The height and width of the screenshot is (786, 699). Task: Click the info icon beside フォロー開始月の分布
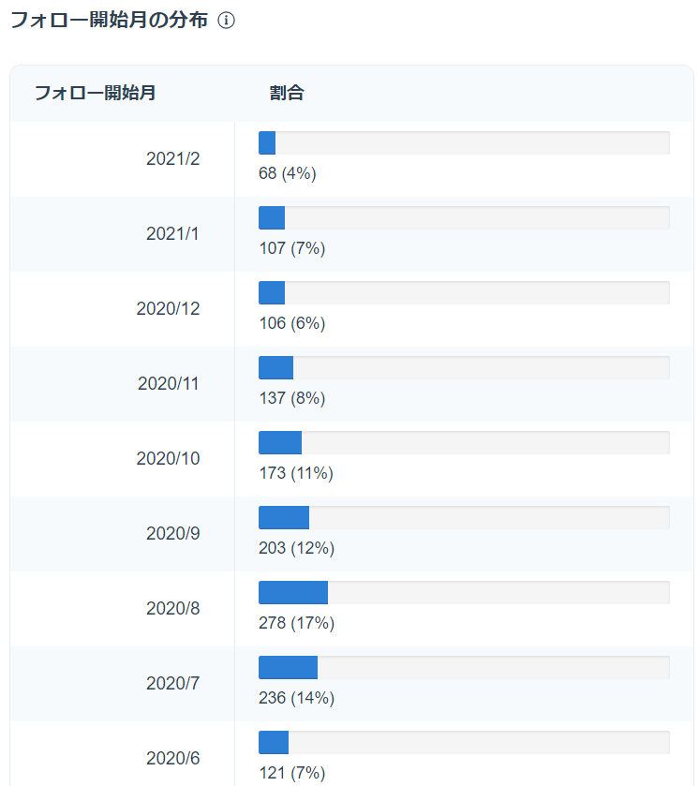coord(226,21)
